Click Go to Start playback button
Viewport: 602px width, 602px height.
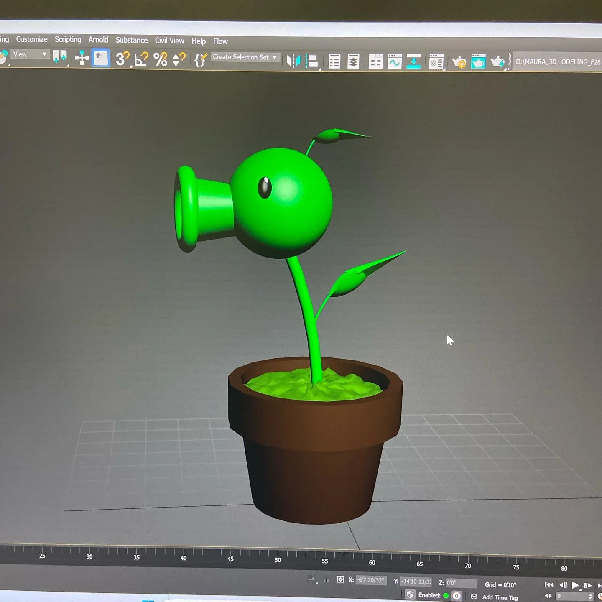click(549, 585)
